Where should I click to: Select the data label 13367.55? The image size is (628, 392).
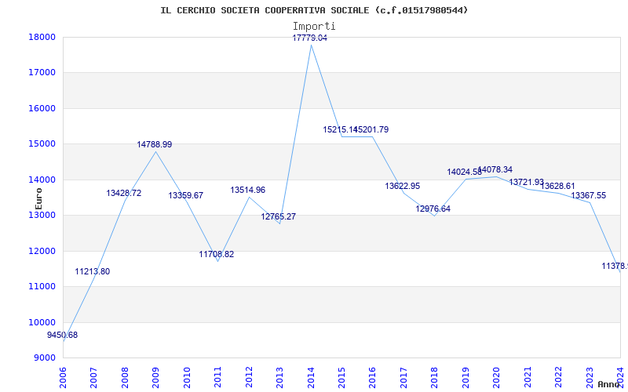[x=588, y=195]
